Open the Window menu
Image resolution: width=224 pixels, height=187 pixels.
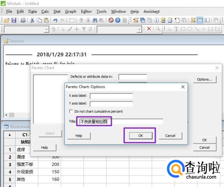[x=119, y=12]
